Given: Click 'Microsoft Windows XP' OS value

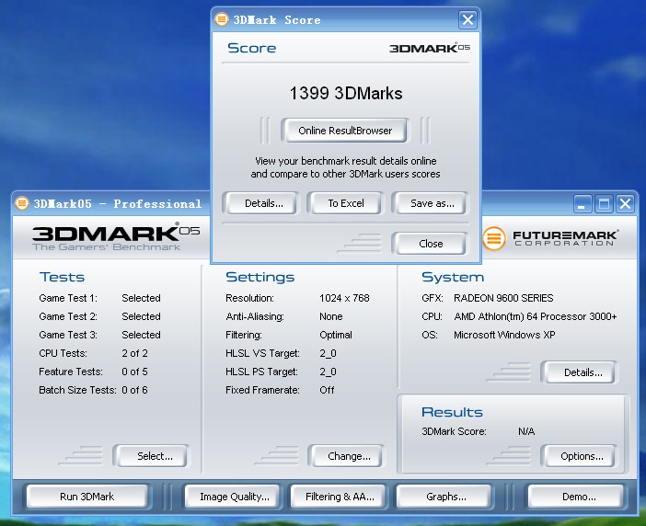Looking at the screenshot, I should point(504,335).
